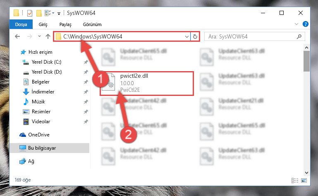The width and height of the screenshot is (318, 196).
Task: Click the search magnifier icon
Action: click(299, 37)
